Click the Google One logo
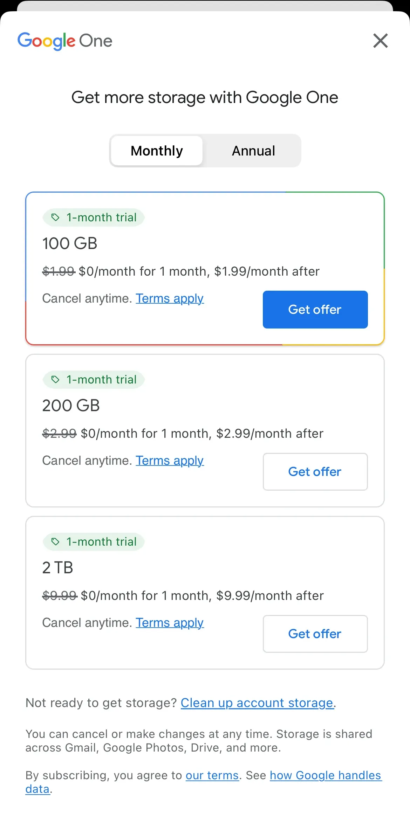410x816 pixels. [65, 40]
